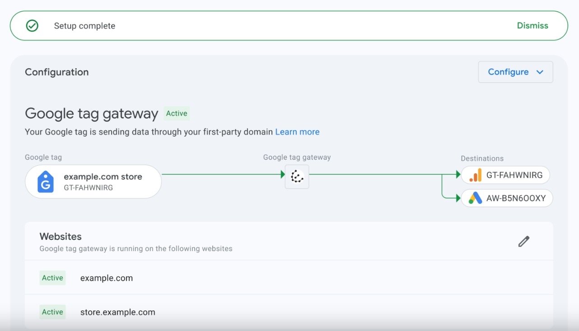Open the Configure dropdown
579x331 pixels.
click(515, 72)
